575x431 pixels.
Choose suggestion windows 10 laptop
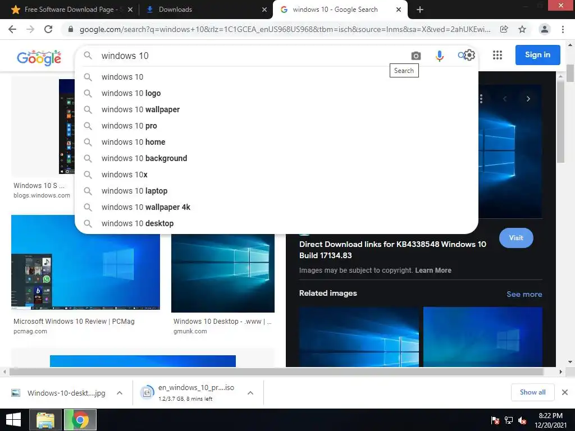click(x=276, y=191)
